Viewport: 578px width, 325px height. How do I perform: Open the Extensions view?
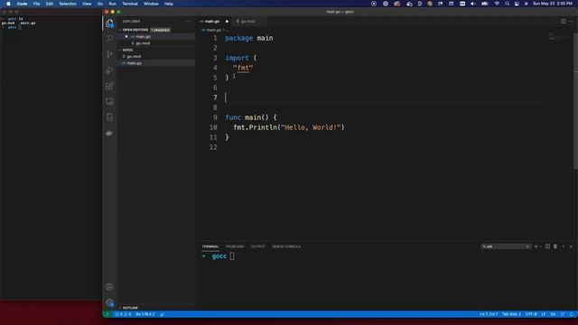109,86
